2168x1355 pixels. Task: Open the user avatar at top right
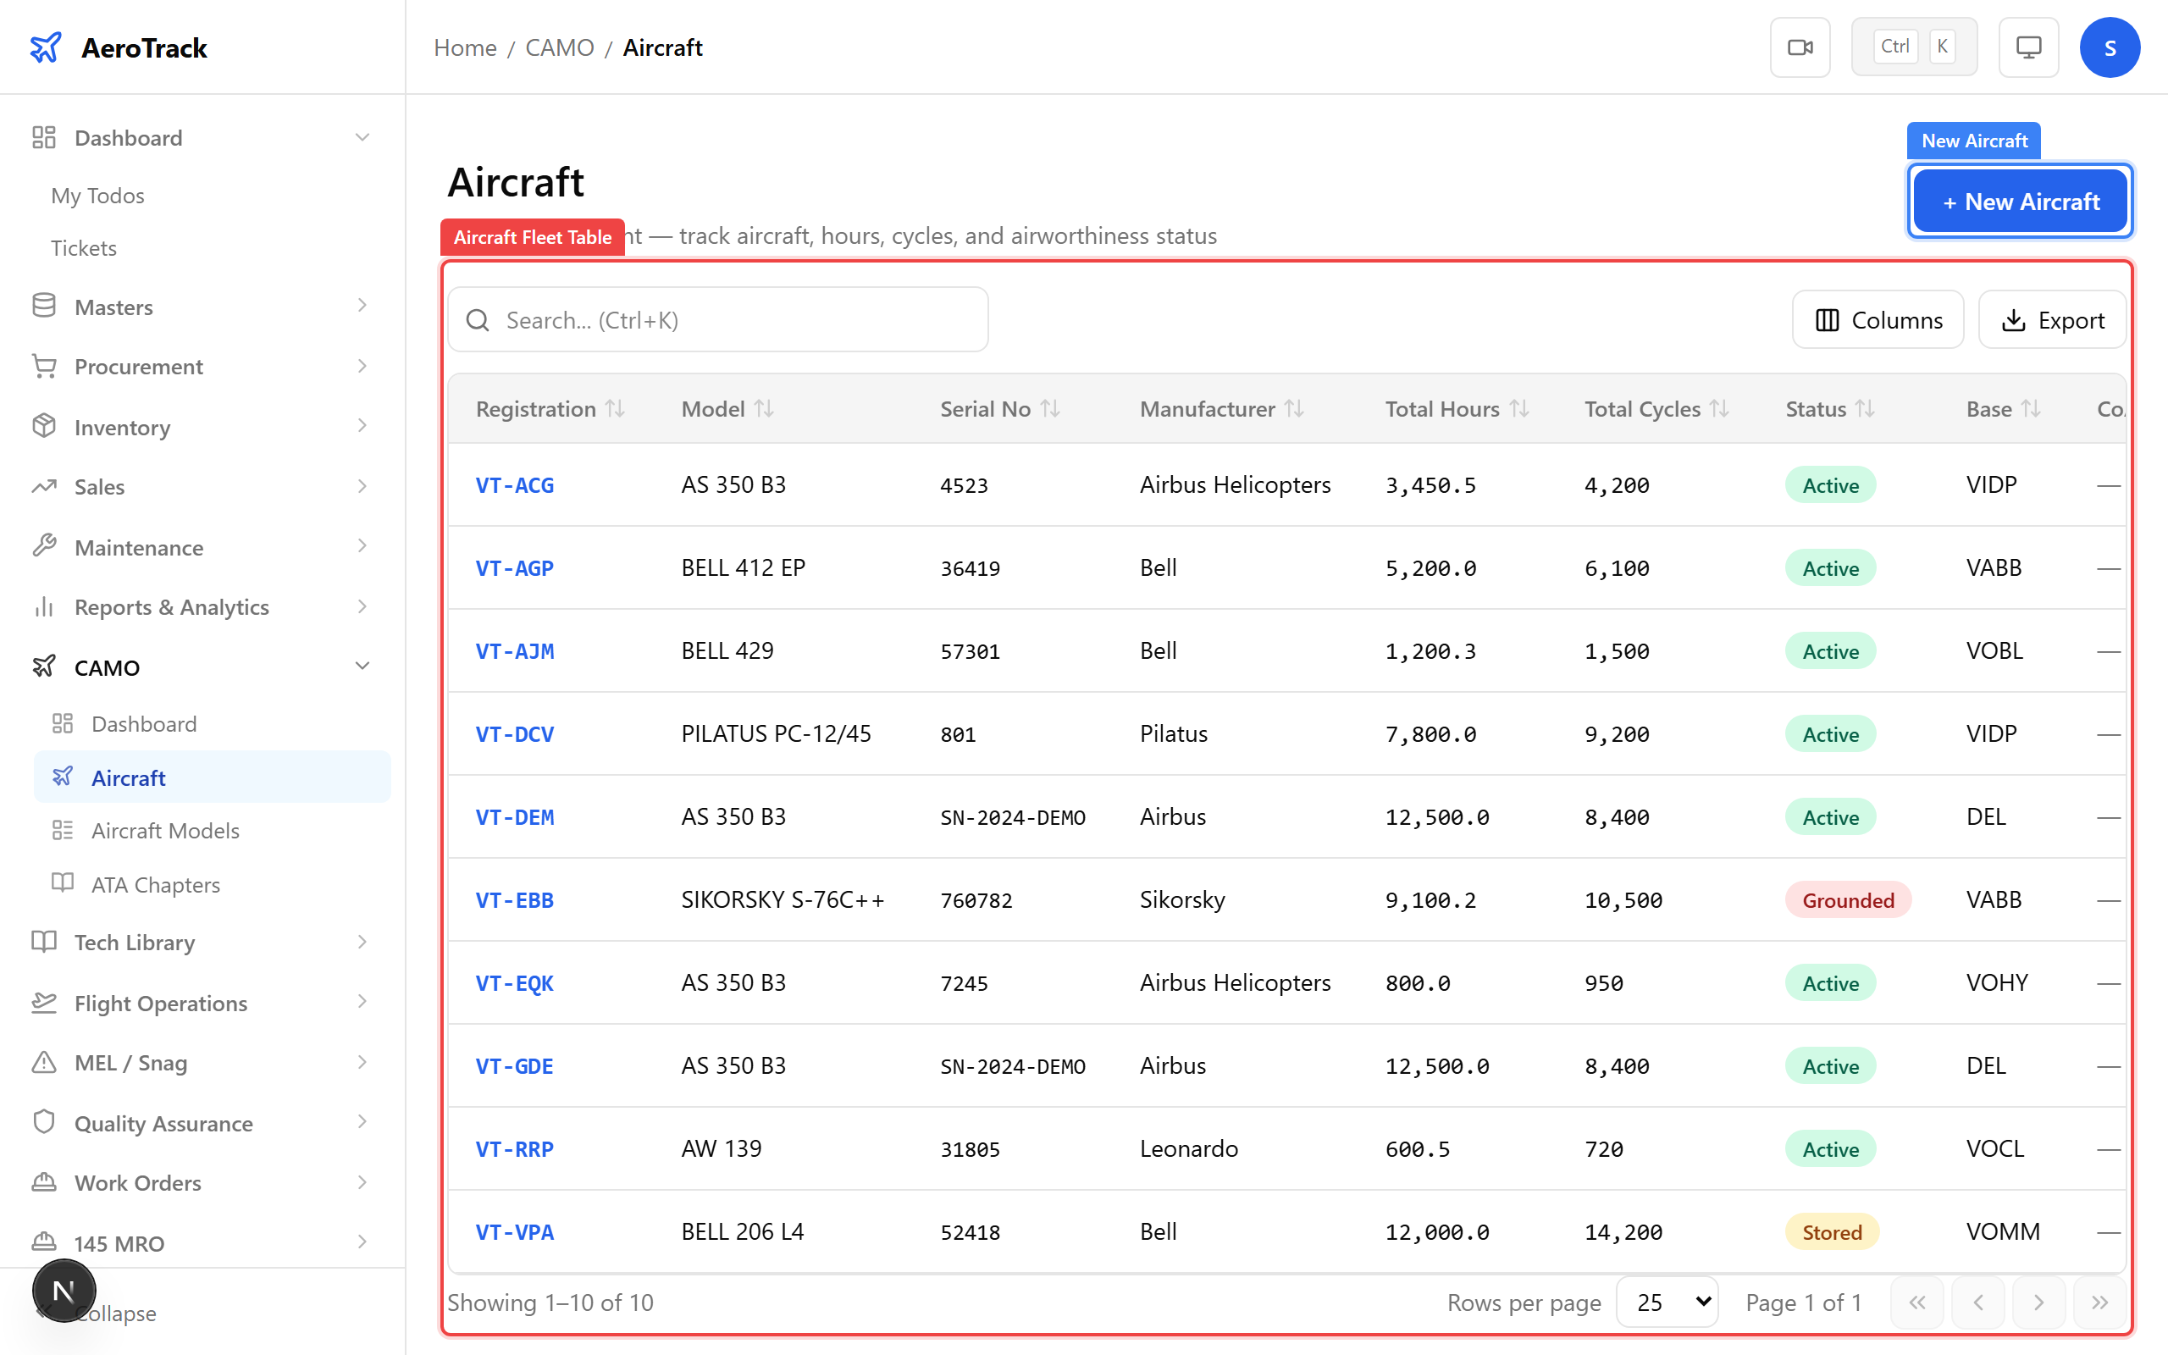click(2110, 47)
